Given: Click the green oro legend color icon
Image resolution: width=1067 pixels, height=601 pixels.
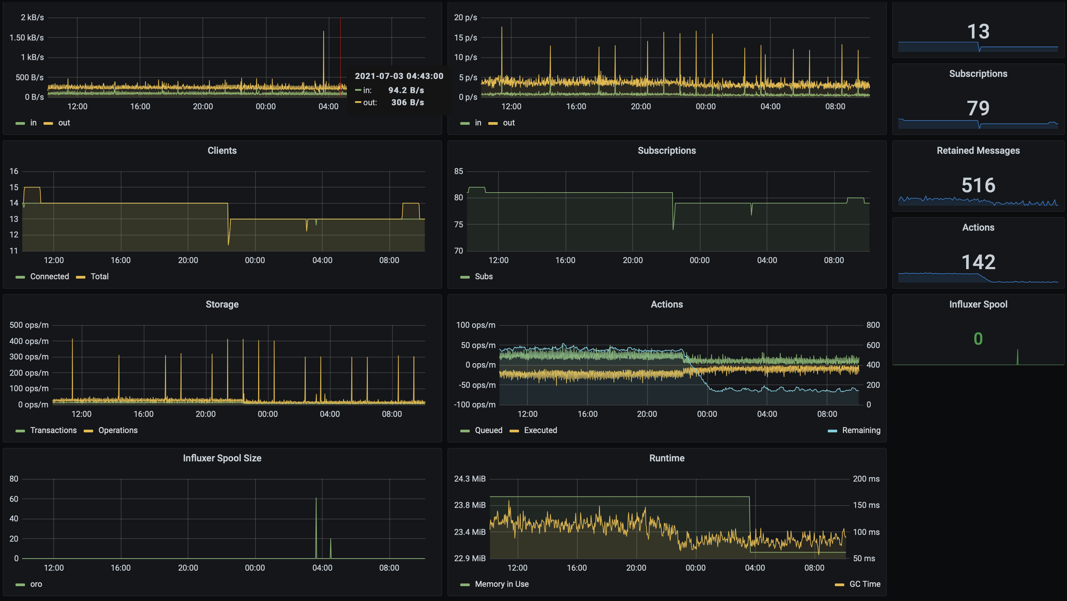Looking at the screenshot, I should coord(20,584).
